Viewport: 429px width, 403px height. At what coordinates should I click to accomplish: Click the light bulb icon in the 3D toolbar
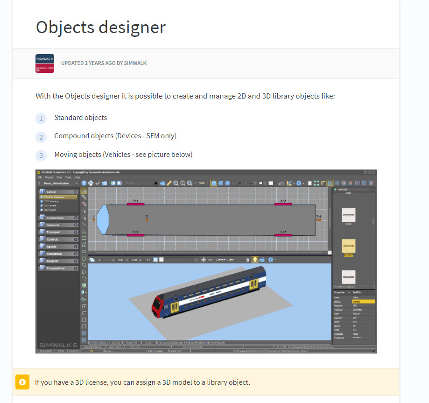(255, 260)
